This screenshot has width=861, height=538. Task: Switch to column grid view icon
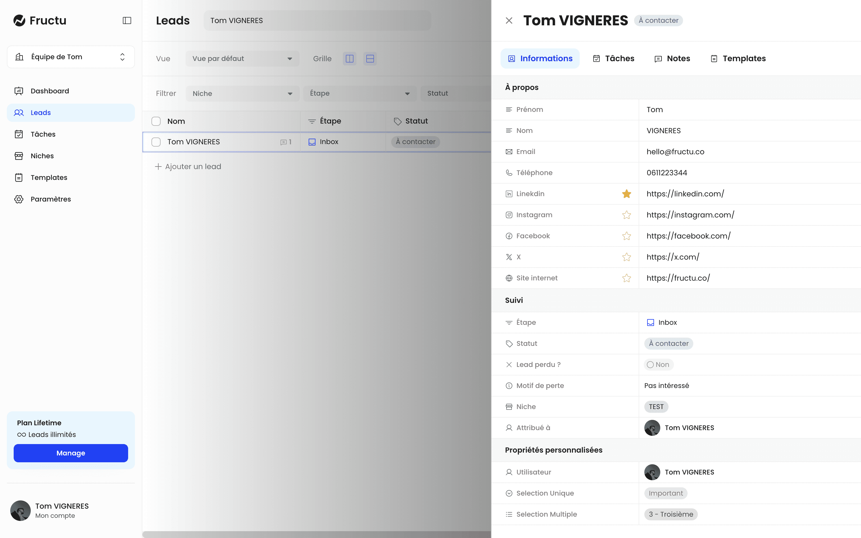[x=349, y=59]
